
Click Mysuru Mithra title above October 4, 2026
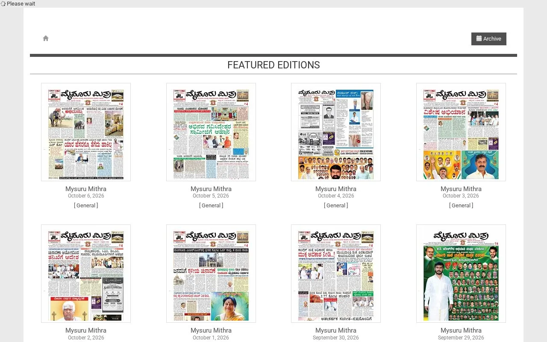pos(336,189)
